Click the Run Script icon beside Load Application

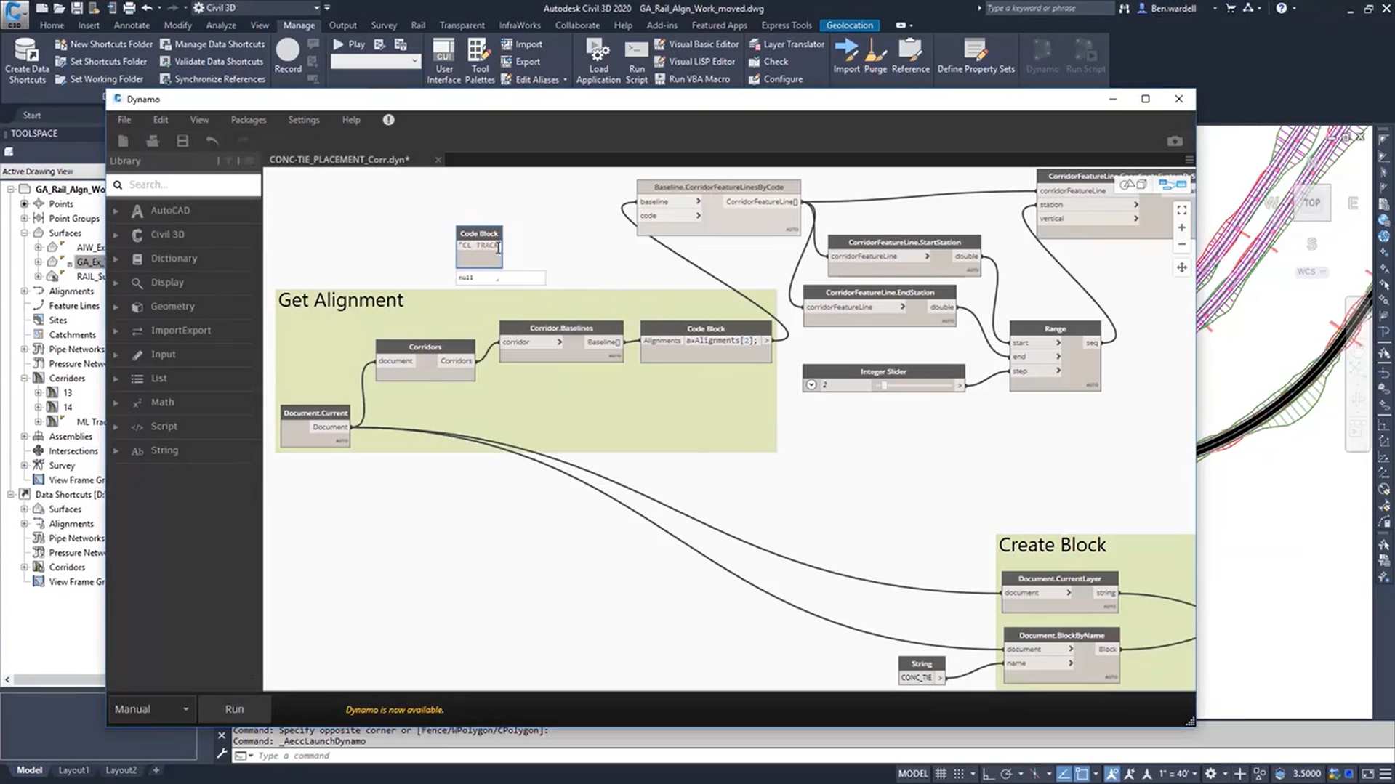pyautogui.click(x=636, y=50)
